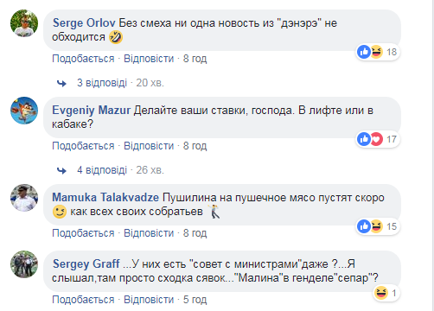The image size is (434, 311).
Task: Open Mamuka Talakvadze's profile avatar
Action: (x=24, y=198)
